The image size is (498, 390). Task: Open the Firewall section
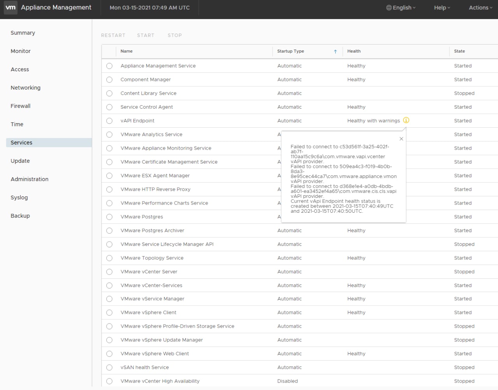point(21,106)
